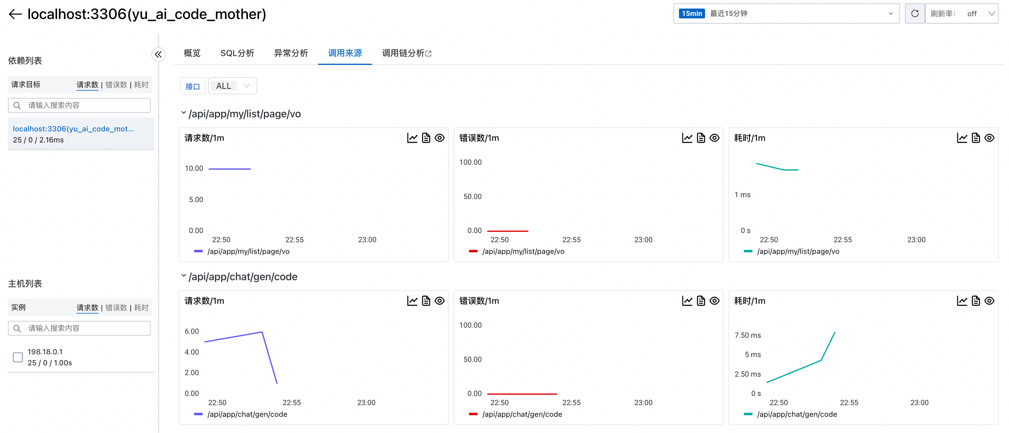Toggle eye icon on chat/gen/code 错误数/1m panel
1009x433 pixels.
point(715,301)
